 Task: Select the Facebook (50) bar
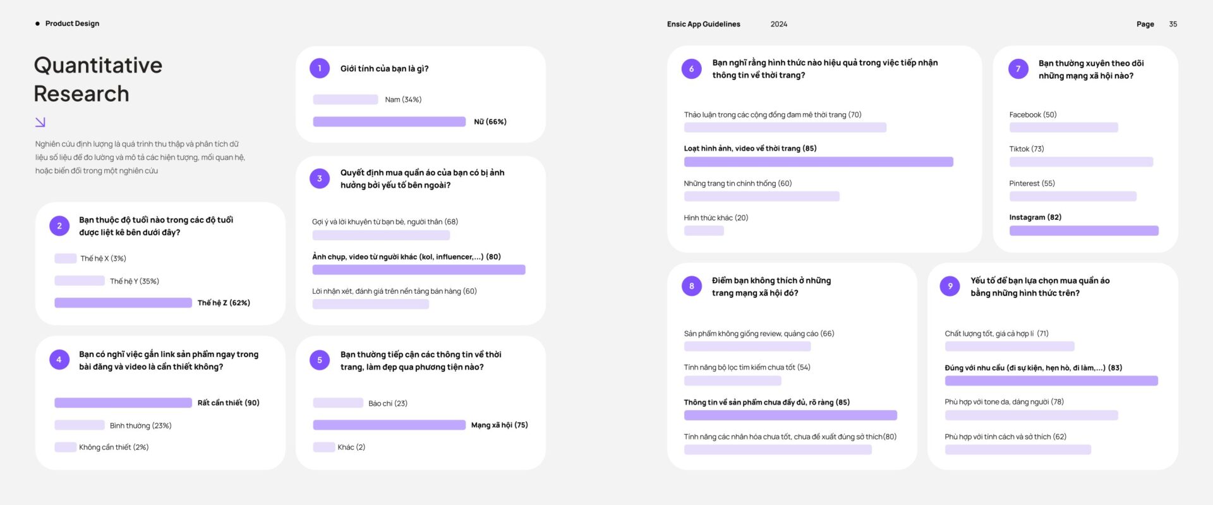click(x=1064, y=127)
